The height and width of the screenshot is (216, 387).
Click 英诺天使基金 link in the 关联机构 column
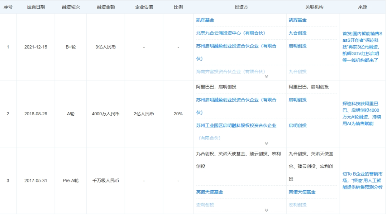(x=302, y=192)
